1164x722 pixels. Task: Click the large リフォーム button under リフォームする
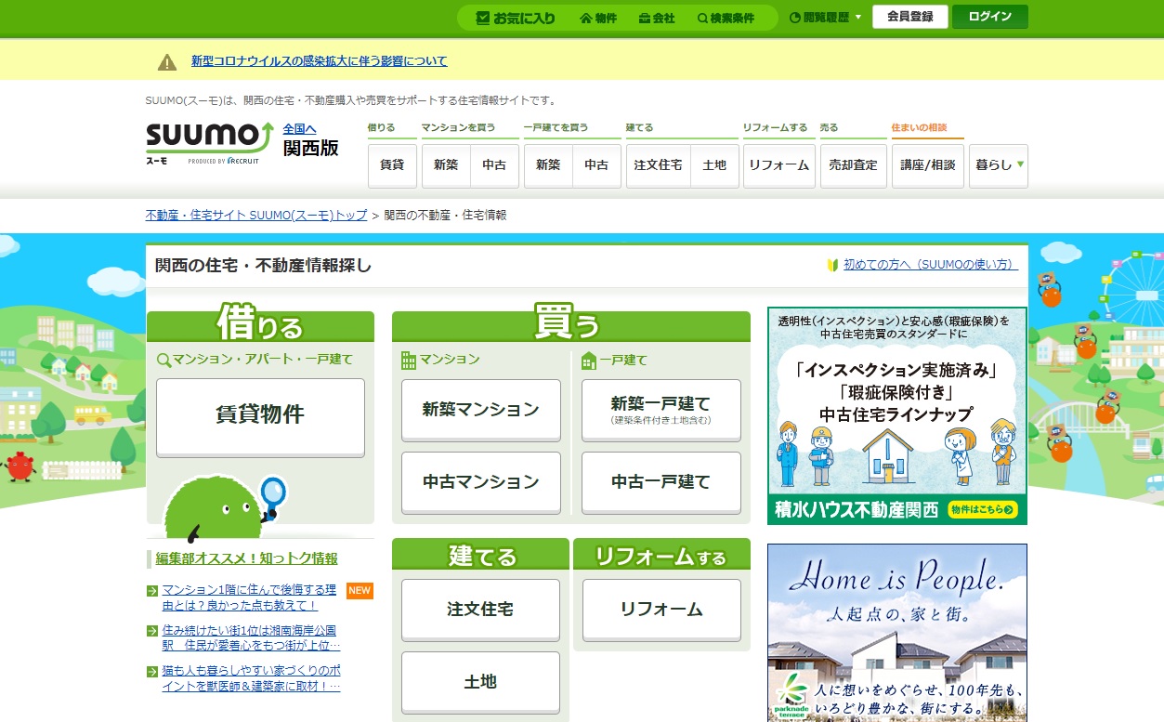(x=661, y=610)
